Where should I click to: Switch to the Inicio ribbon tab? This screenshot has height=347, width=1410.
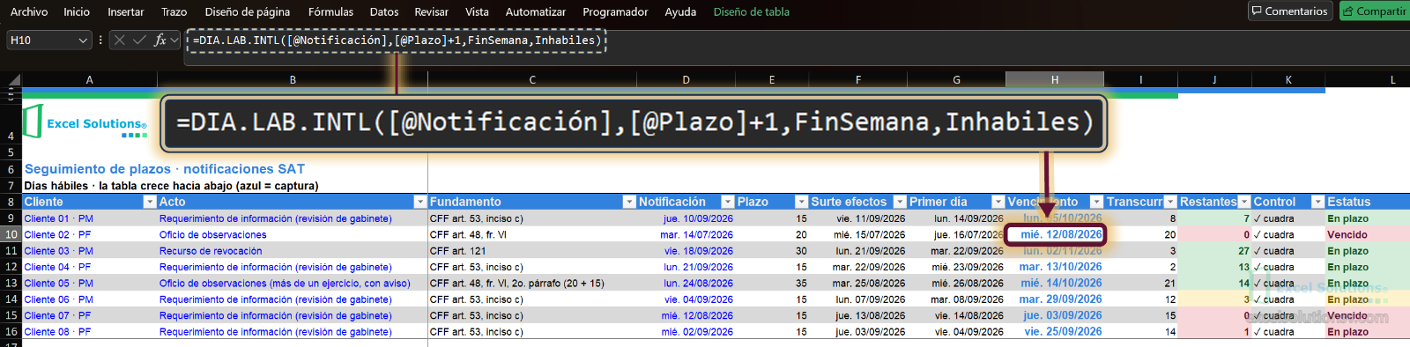tap(77, 11)
